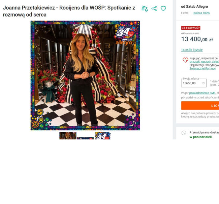The height and width of the screenshot is (204, 219).
Task: Open the main auction photo
Action: (85, 76)
